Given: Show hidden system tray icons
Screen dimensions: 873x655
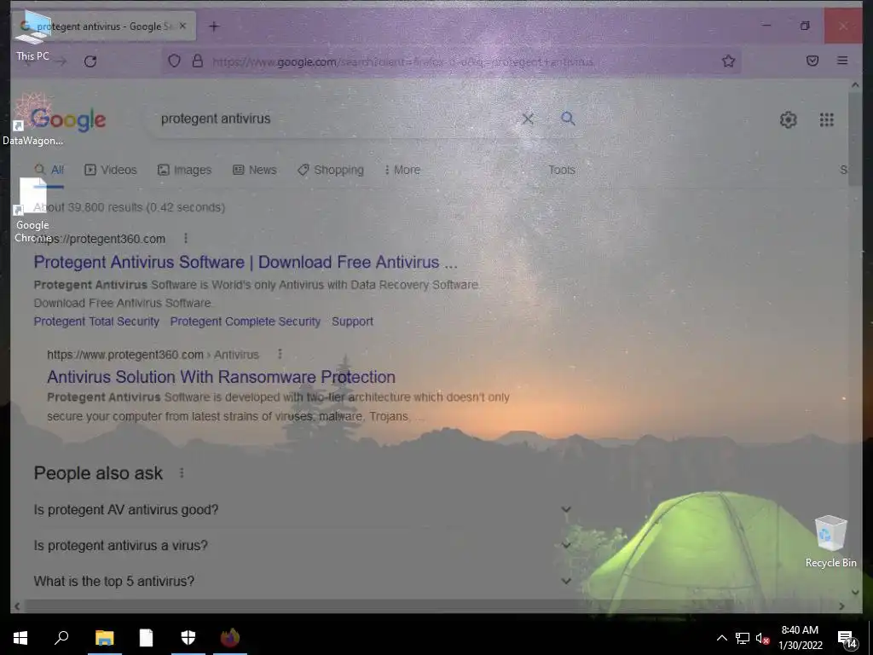Looking at the screenshot, I should tap(721, 638).
